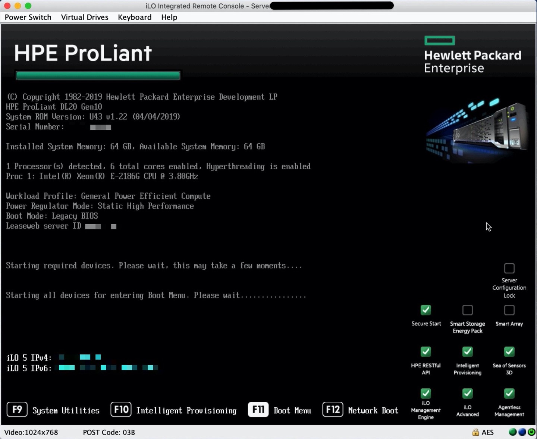Click the Sea of Sensors 3D checkmark
537x439 pixels.
click(x=509, y=352)
